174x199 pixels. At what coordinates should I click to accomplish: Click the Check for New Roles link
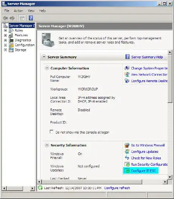[146, 158]
